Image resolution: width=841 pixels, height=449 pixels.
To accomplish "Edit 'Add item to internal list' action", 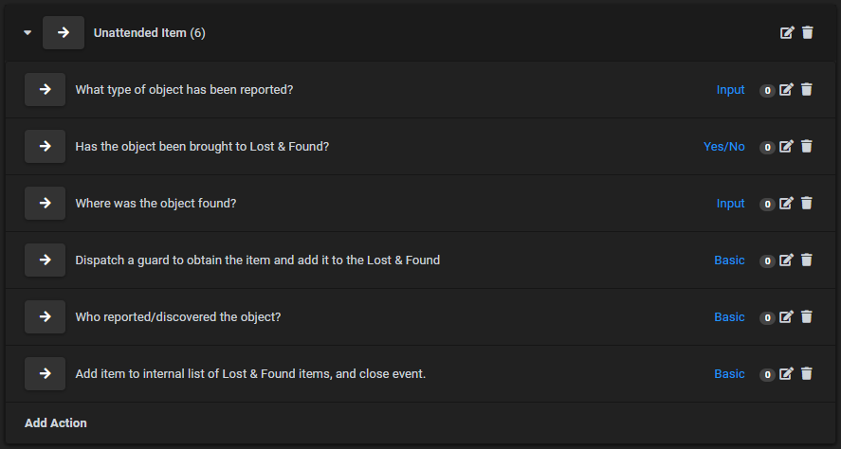I will pyautogui.click(x=786, y=373).
